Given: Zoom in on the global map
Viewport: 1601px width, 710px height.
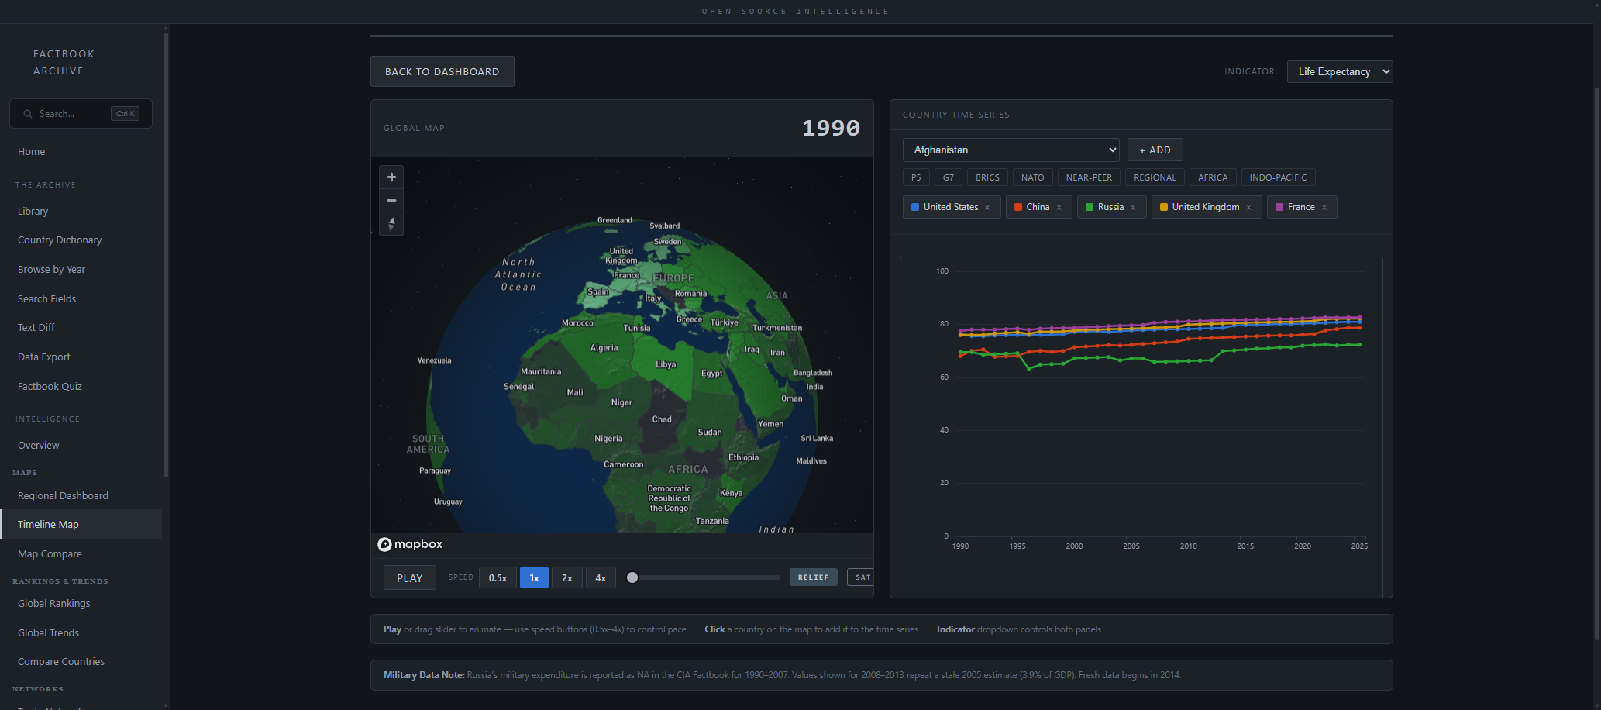Looking at the screenshot, I should click(x=391, y=177).
